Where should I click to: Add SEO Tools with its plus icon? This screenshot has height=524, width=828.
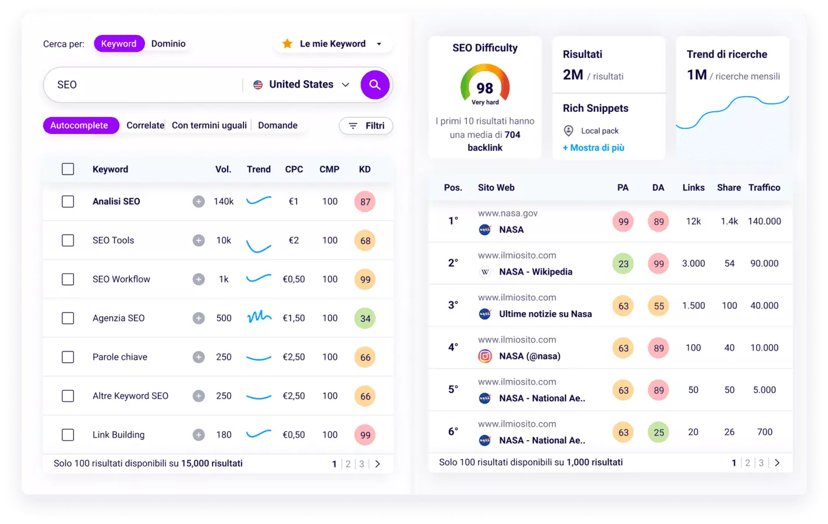(199, 240)
